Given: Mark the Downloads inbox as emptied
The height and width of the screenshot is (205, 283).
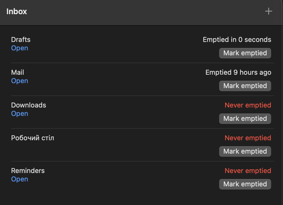Looking at the screenshot, I should 245,118.
